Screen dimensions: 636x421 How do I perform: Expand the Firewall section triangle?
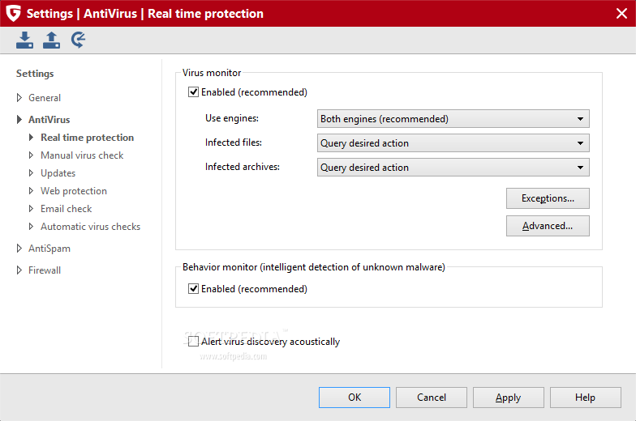[x=19, y=270]
